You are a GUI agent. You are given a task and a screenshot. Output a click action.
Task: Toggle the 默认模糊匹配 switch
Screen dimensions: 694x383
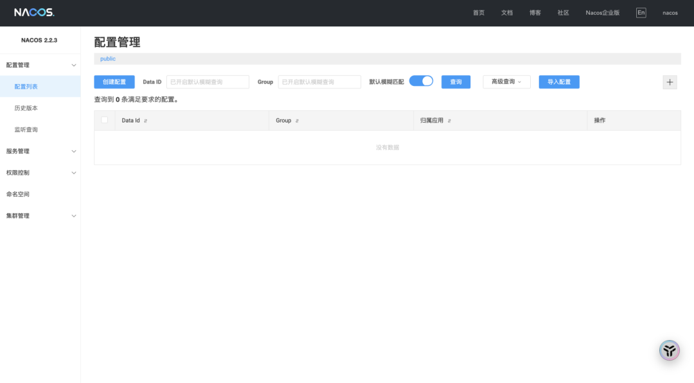pyautogui.click(x=421, y=81)
